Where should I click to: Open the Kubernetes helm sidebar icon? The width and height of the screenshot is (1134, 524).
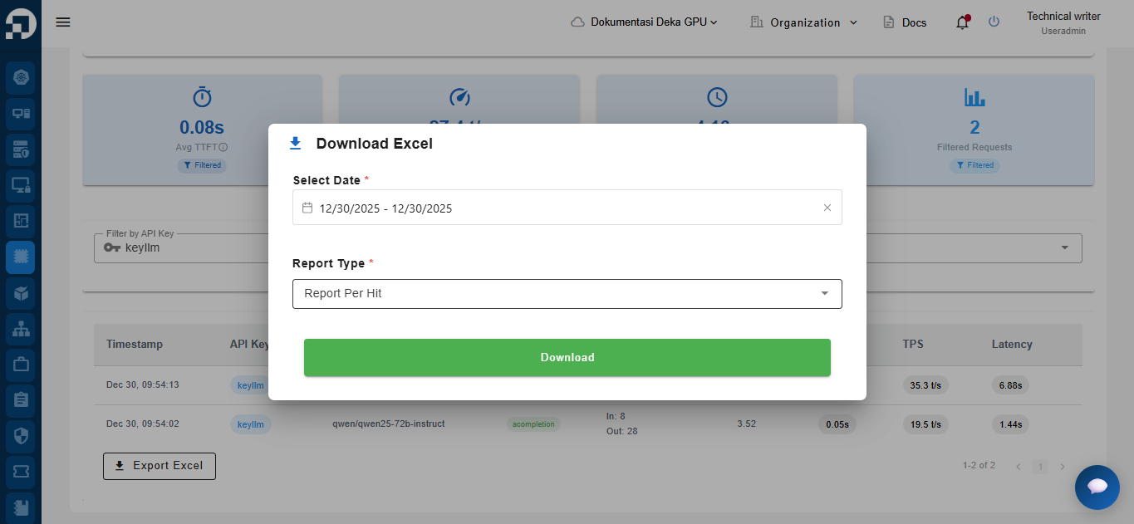[x=21, y=78]
